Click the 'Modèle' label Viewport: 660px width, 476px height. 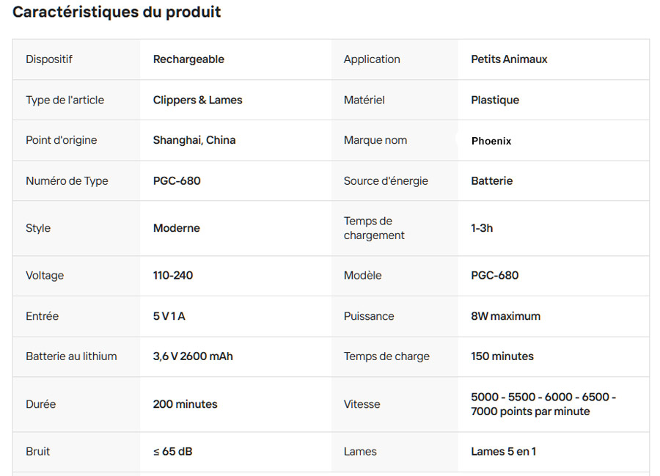pos(363,276)
